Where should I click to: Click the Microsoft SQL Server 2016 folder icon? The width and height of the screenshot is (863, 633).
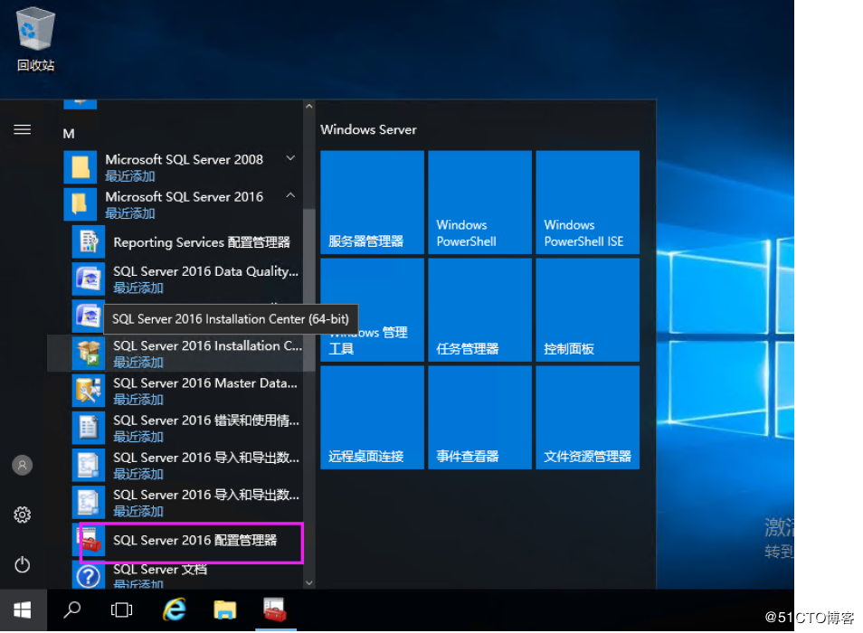click(81, 204)
